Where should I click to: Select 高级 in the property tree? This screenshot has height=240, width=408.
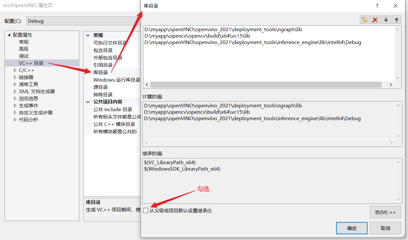tap(24, 49)
